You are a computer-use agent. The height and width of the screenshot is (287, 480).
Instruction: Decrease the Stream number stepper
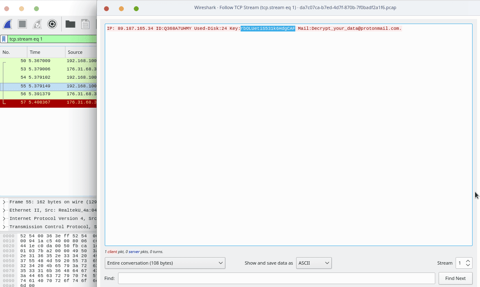point(468,265)
